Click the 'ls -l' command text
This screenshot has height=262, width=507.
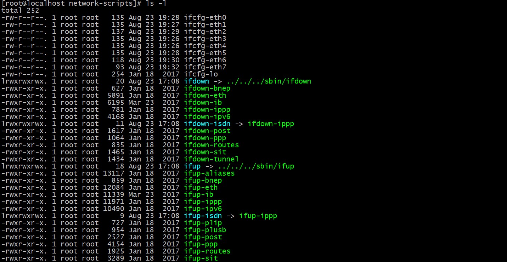point(156,4)
